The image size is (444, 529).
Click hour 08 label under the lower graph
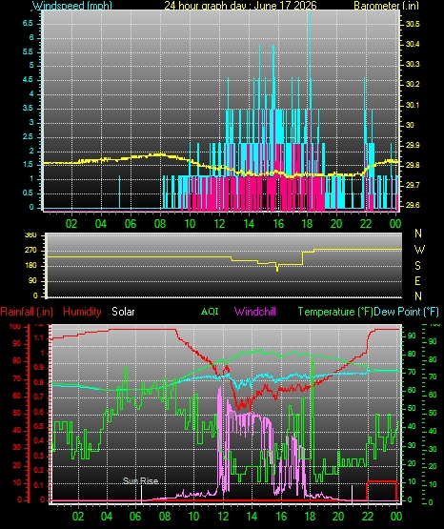point(165,517)
